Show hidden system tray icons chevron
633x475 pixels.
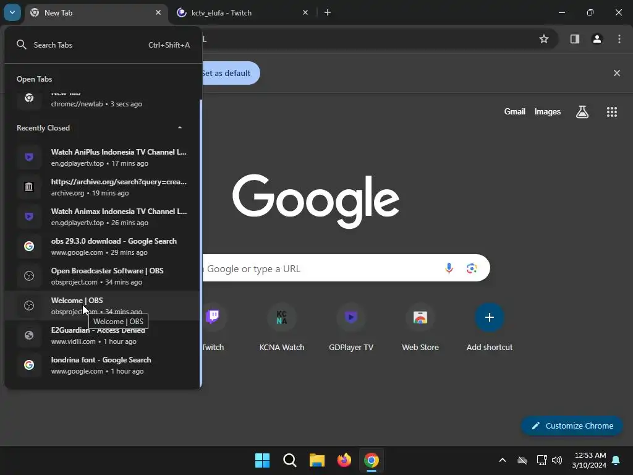click(x=503, y=460)
